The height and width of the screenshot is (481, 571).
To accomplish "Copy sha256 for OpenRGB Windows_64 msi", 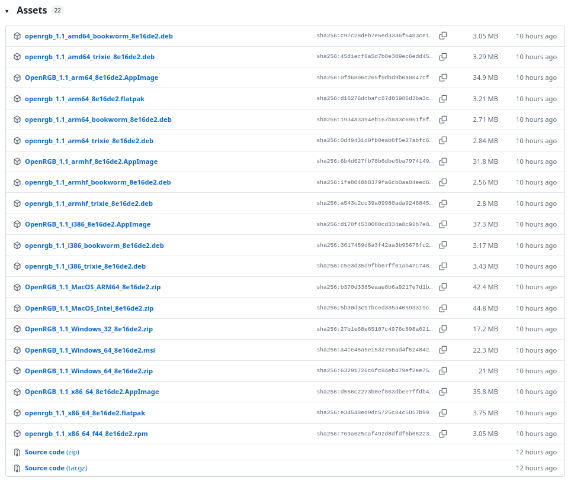I will [443, 350].
